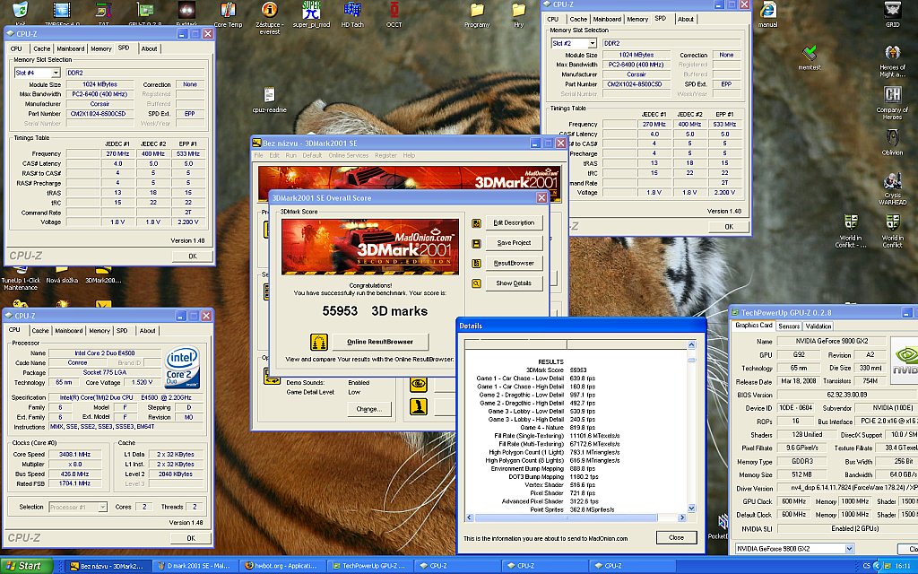Switch to hwbot.org taskbar item
The image size is (918, 574).
[x=281, y=566]
